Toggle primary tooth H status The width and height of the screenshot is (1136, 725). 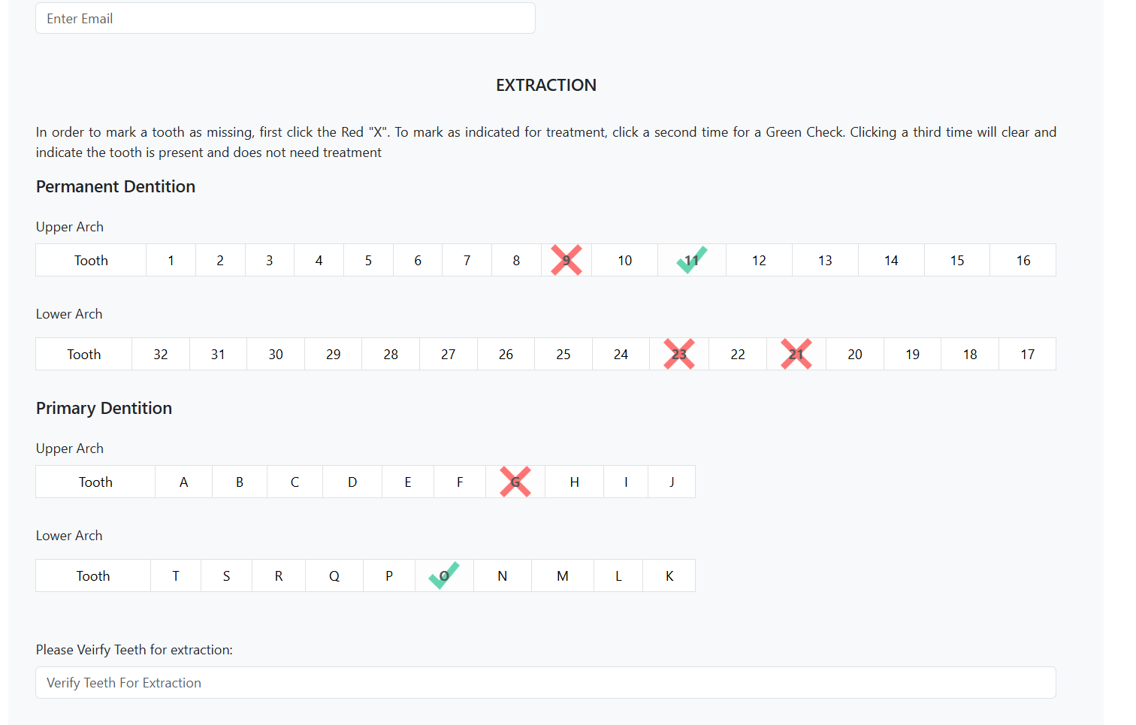tap(574, 482)
